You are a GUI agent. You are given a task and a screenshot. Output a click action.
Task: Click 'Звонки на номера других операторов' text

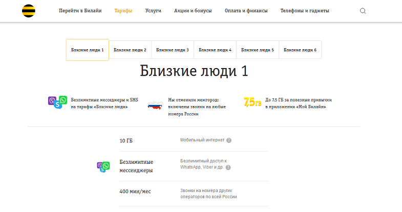tap(208, 194)
